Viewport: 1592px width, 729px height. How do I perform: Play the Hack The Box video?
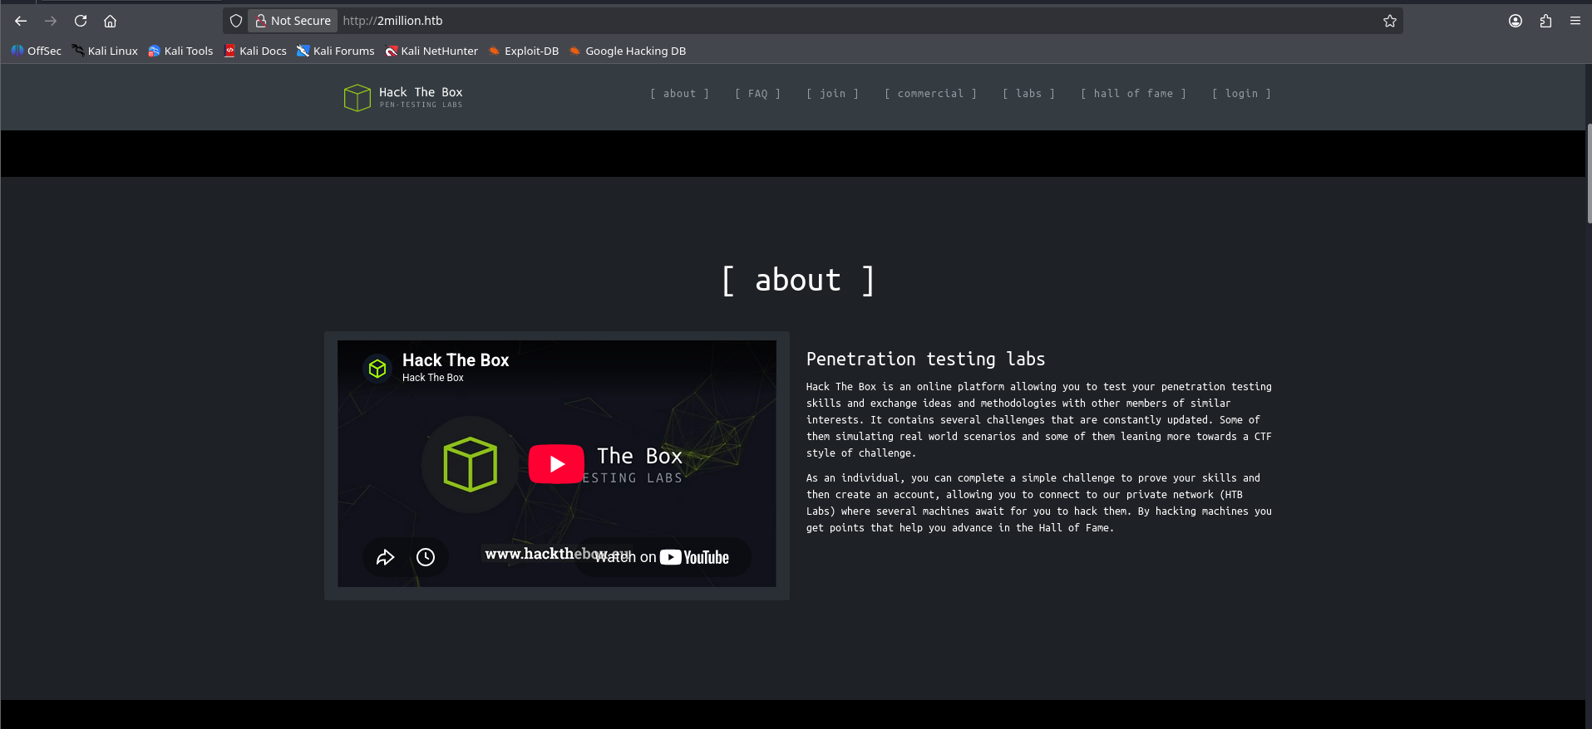click(556, 464)
